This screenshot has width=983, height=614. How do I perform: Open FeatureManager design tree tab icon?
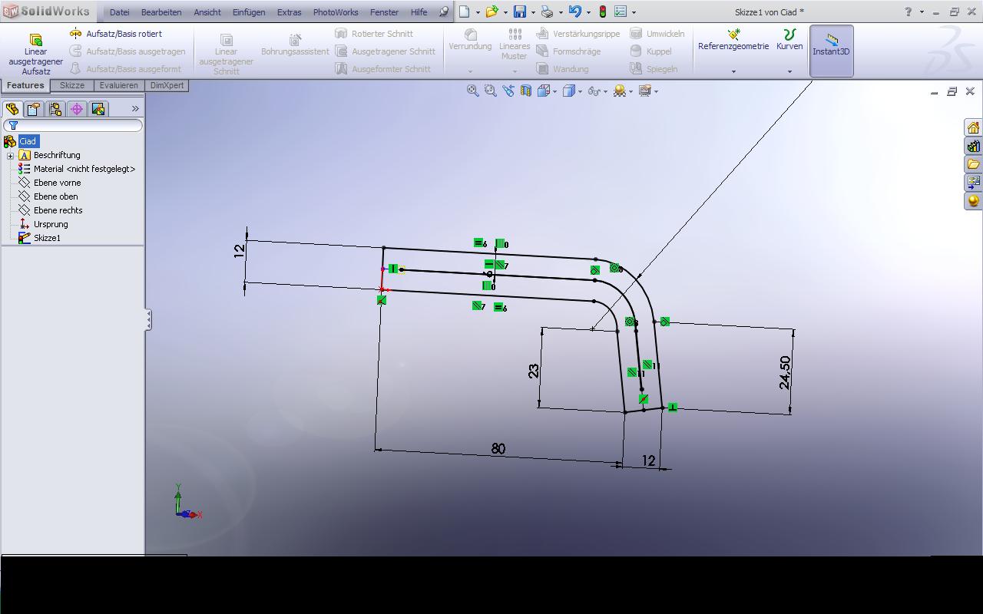(12, 109)
